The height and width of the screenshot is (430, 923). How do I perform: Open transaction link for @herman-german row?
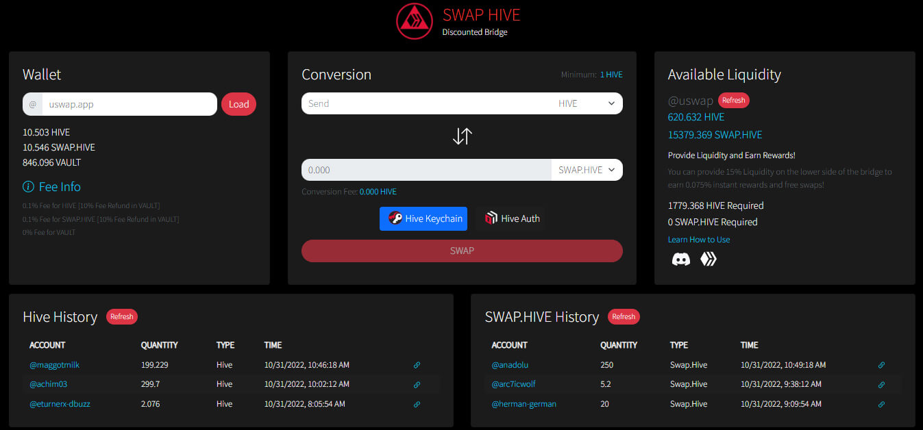pos(881,405)
